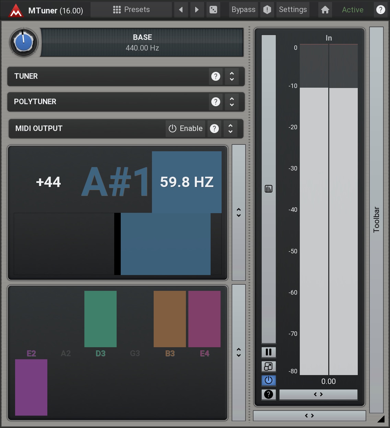Click the random preset dice icon
Screen dimensions: 390x428
[213, 10]
